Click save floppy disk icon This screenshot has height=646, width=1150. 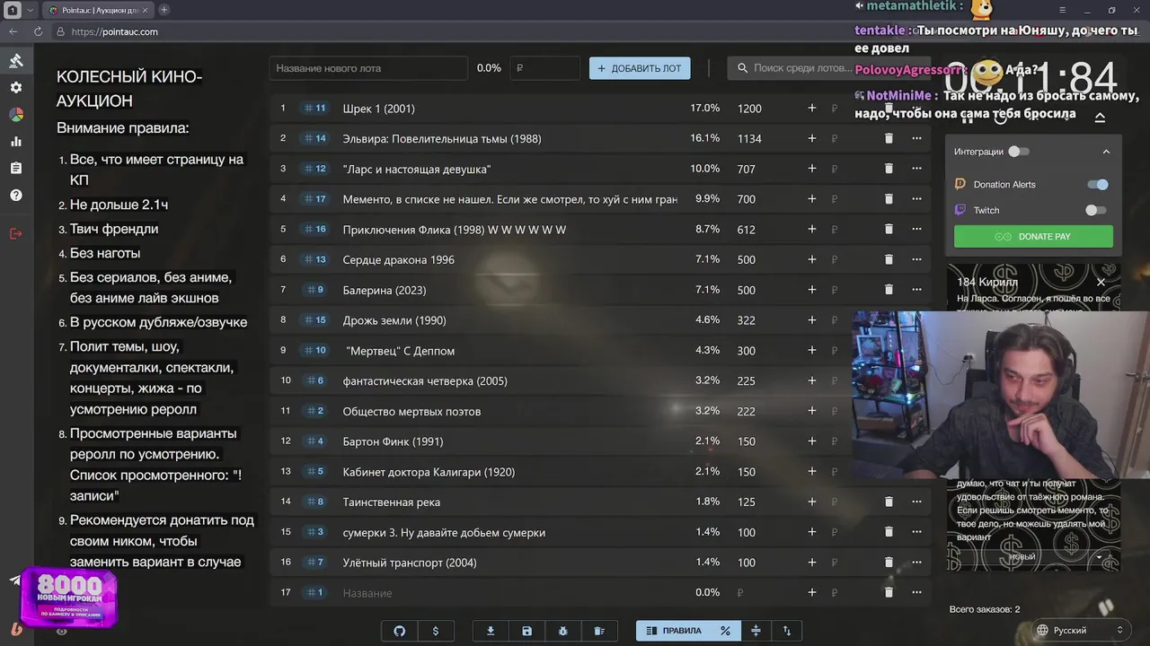(527, 631)
